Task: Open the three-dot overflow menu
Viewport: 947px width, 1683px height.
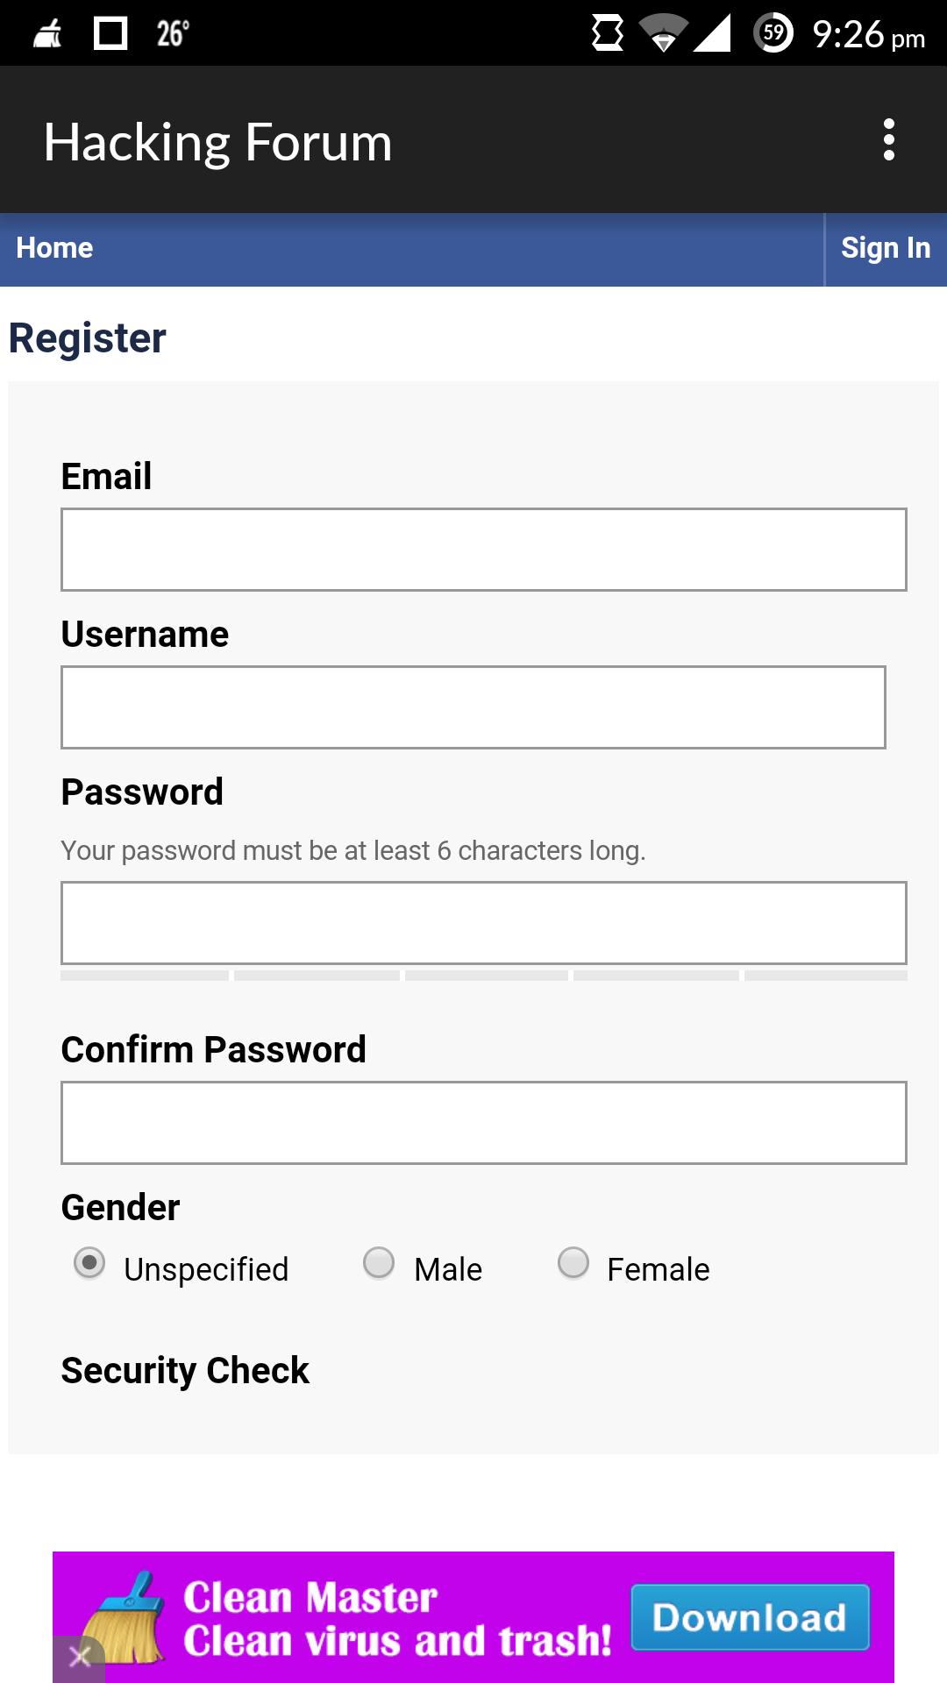Action: click(888, 140)
